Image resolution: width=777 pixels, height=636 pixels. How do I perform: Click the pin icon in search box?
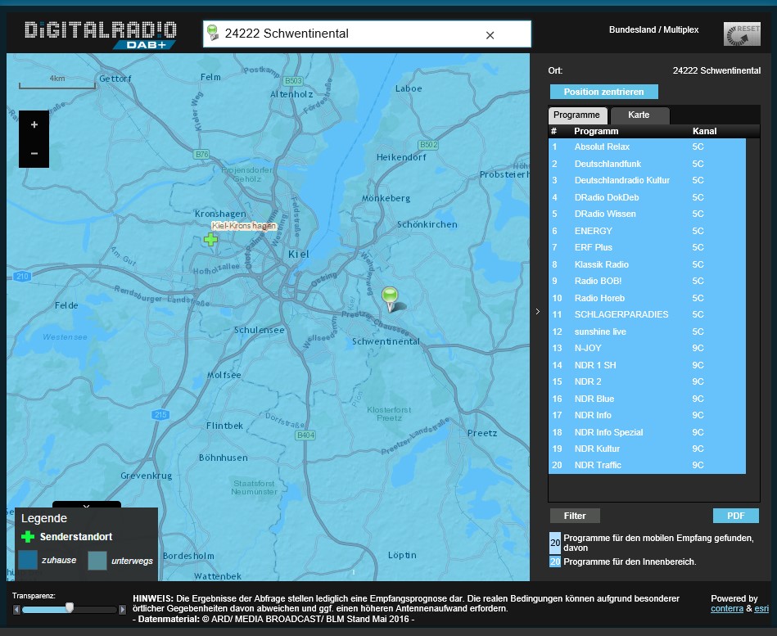[x=214, y=34]
